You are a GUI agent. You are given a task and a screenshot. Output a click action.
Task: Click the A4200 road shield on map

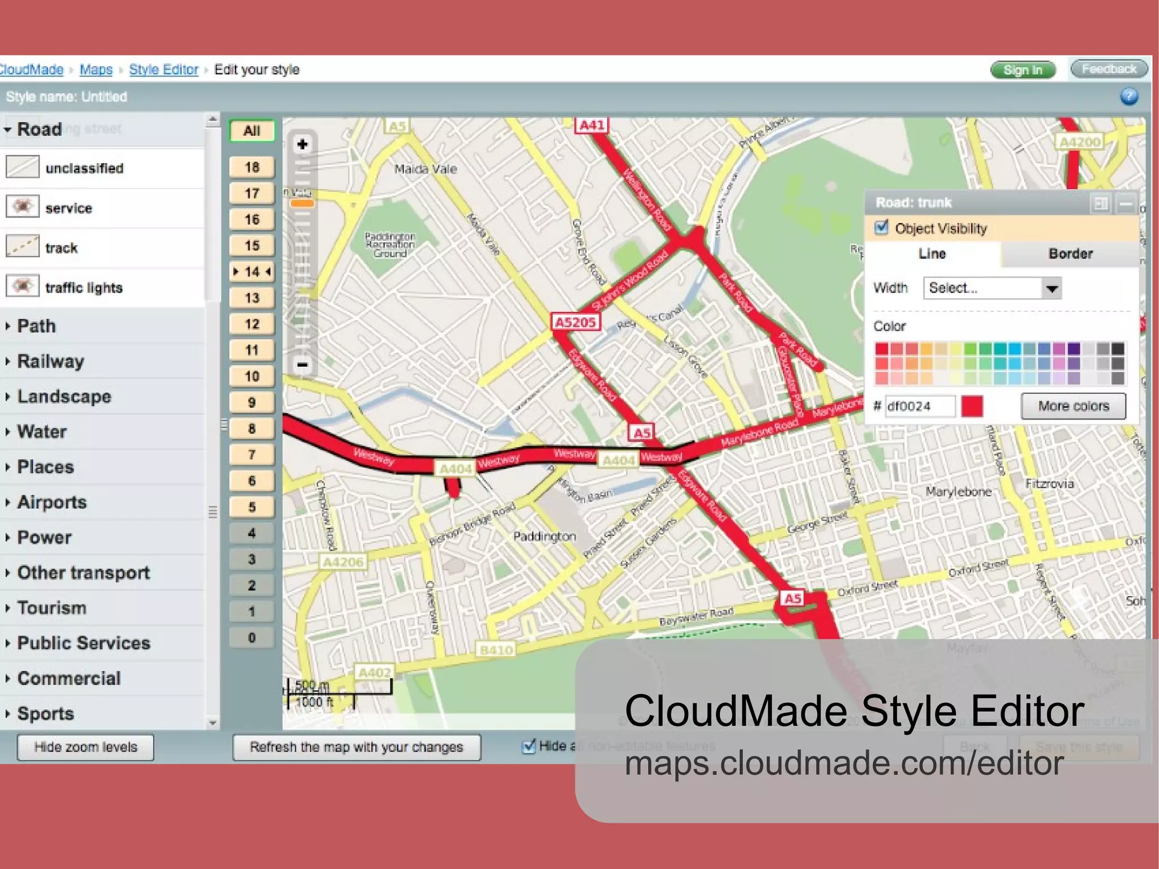tap(1080, 142)
